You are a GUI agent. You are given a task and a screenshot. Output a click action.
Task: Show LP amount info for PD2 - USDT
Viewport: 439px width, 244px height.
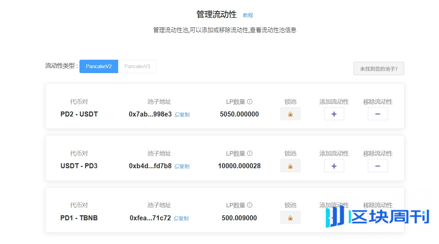pos(250,101)
